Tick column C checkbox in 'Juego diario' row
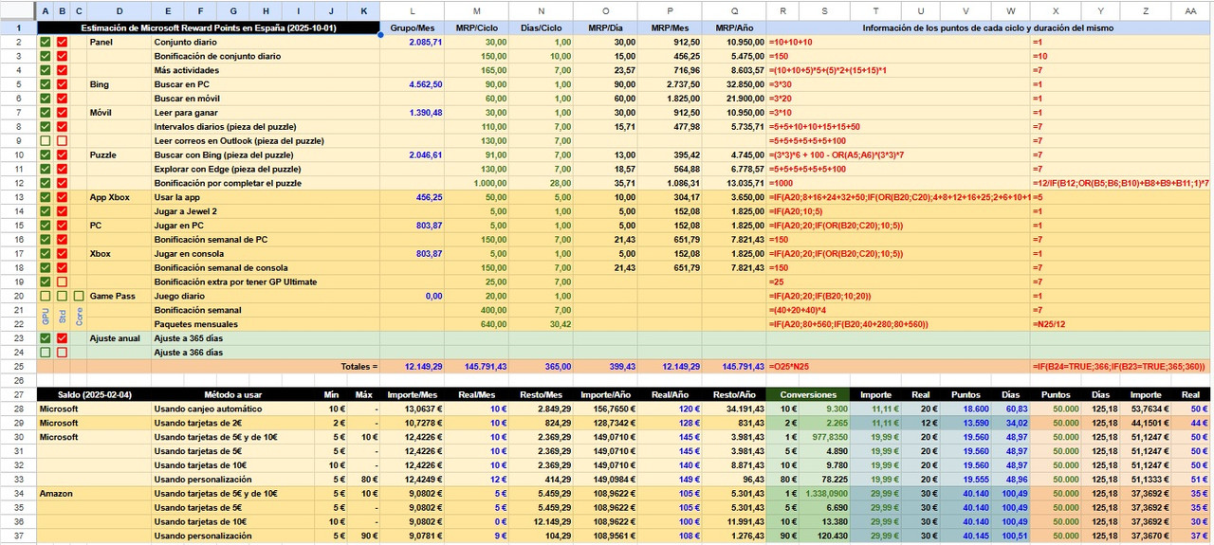The width and height of the screenshot is (1214, 545). [79, 296]
